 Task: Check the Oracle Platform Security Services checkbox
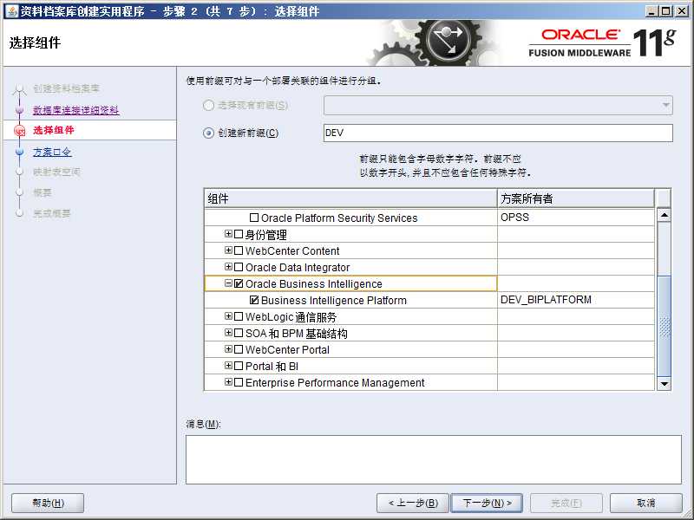tap(254, 218)
